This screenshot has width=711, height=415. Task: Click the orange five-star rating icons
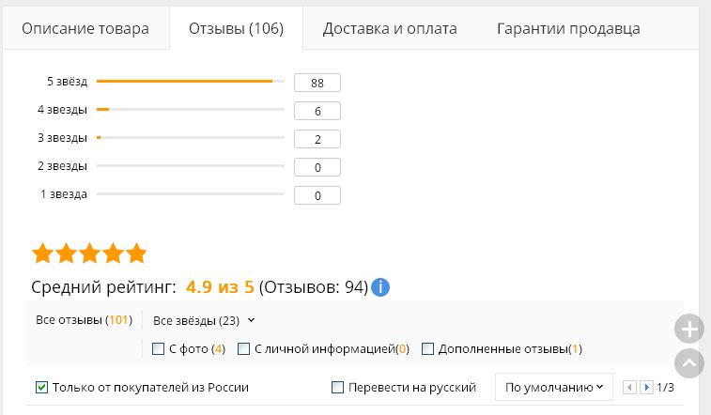tap(89, 254)
